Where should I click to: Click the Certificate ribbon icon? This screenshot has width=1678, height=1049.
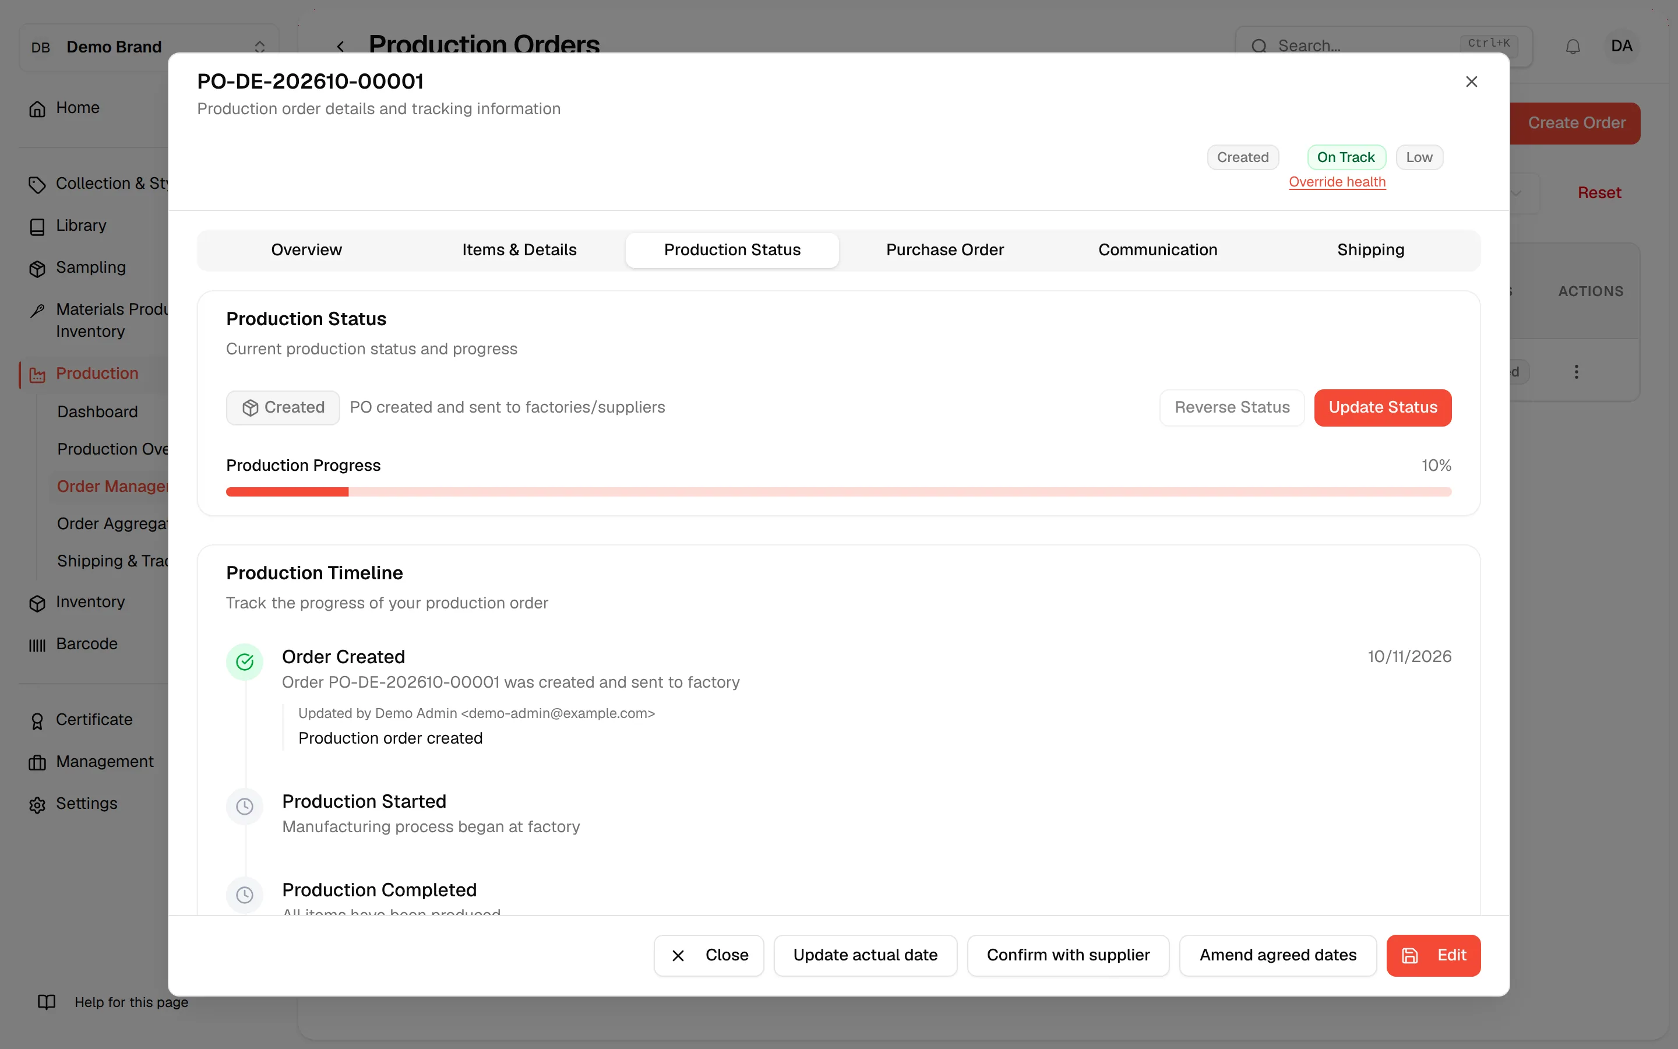(37, 721)
